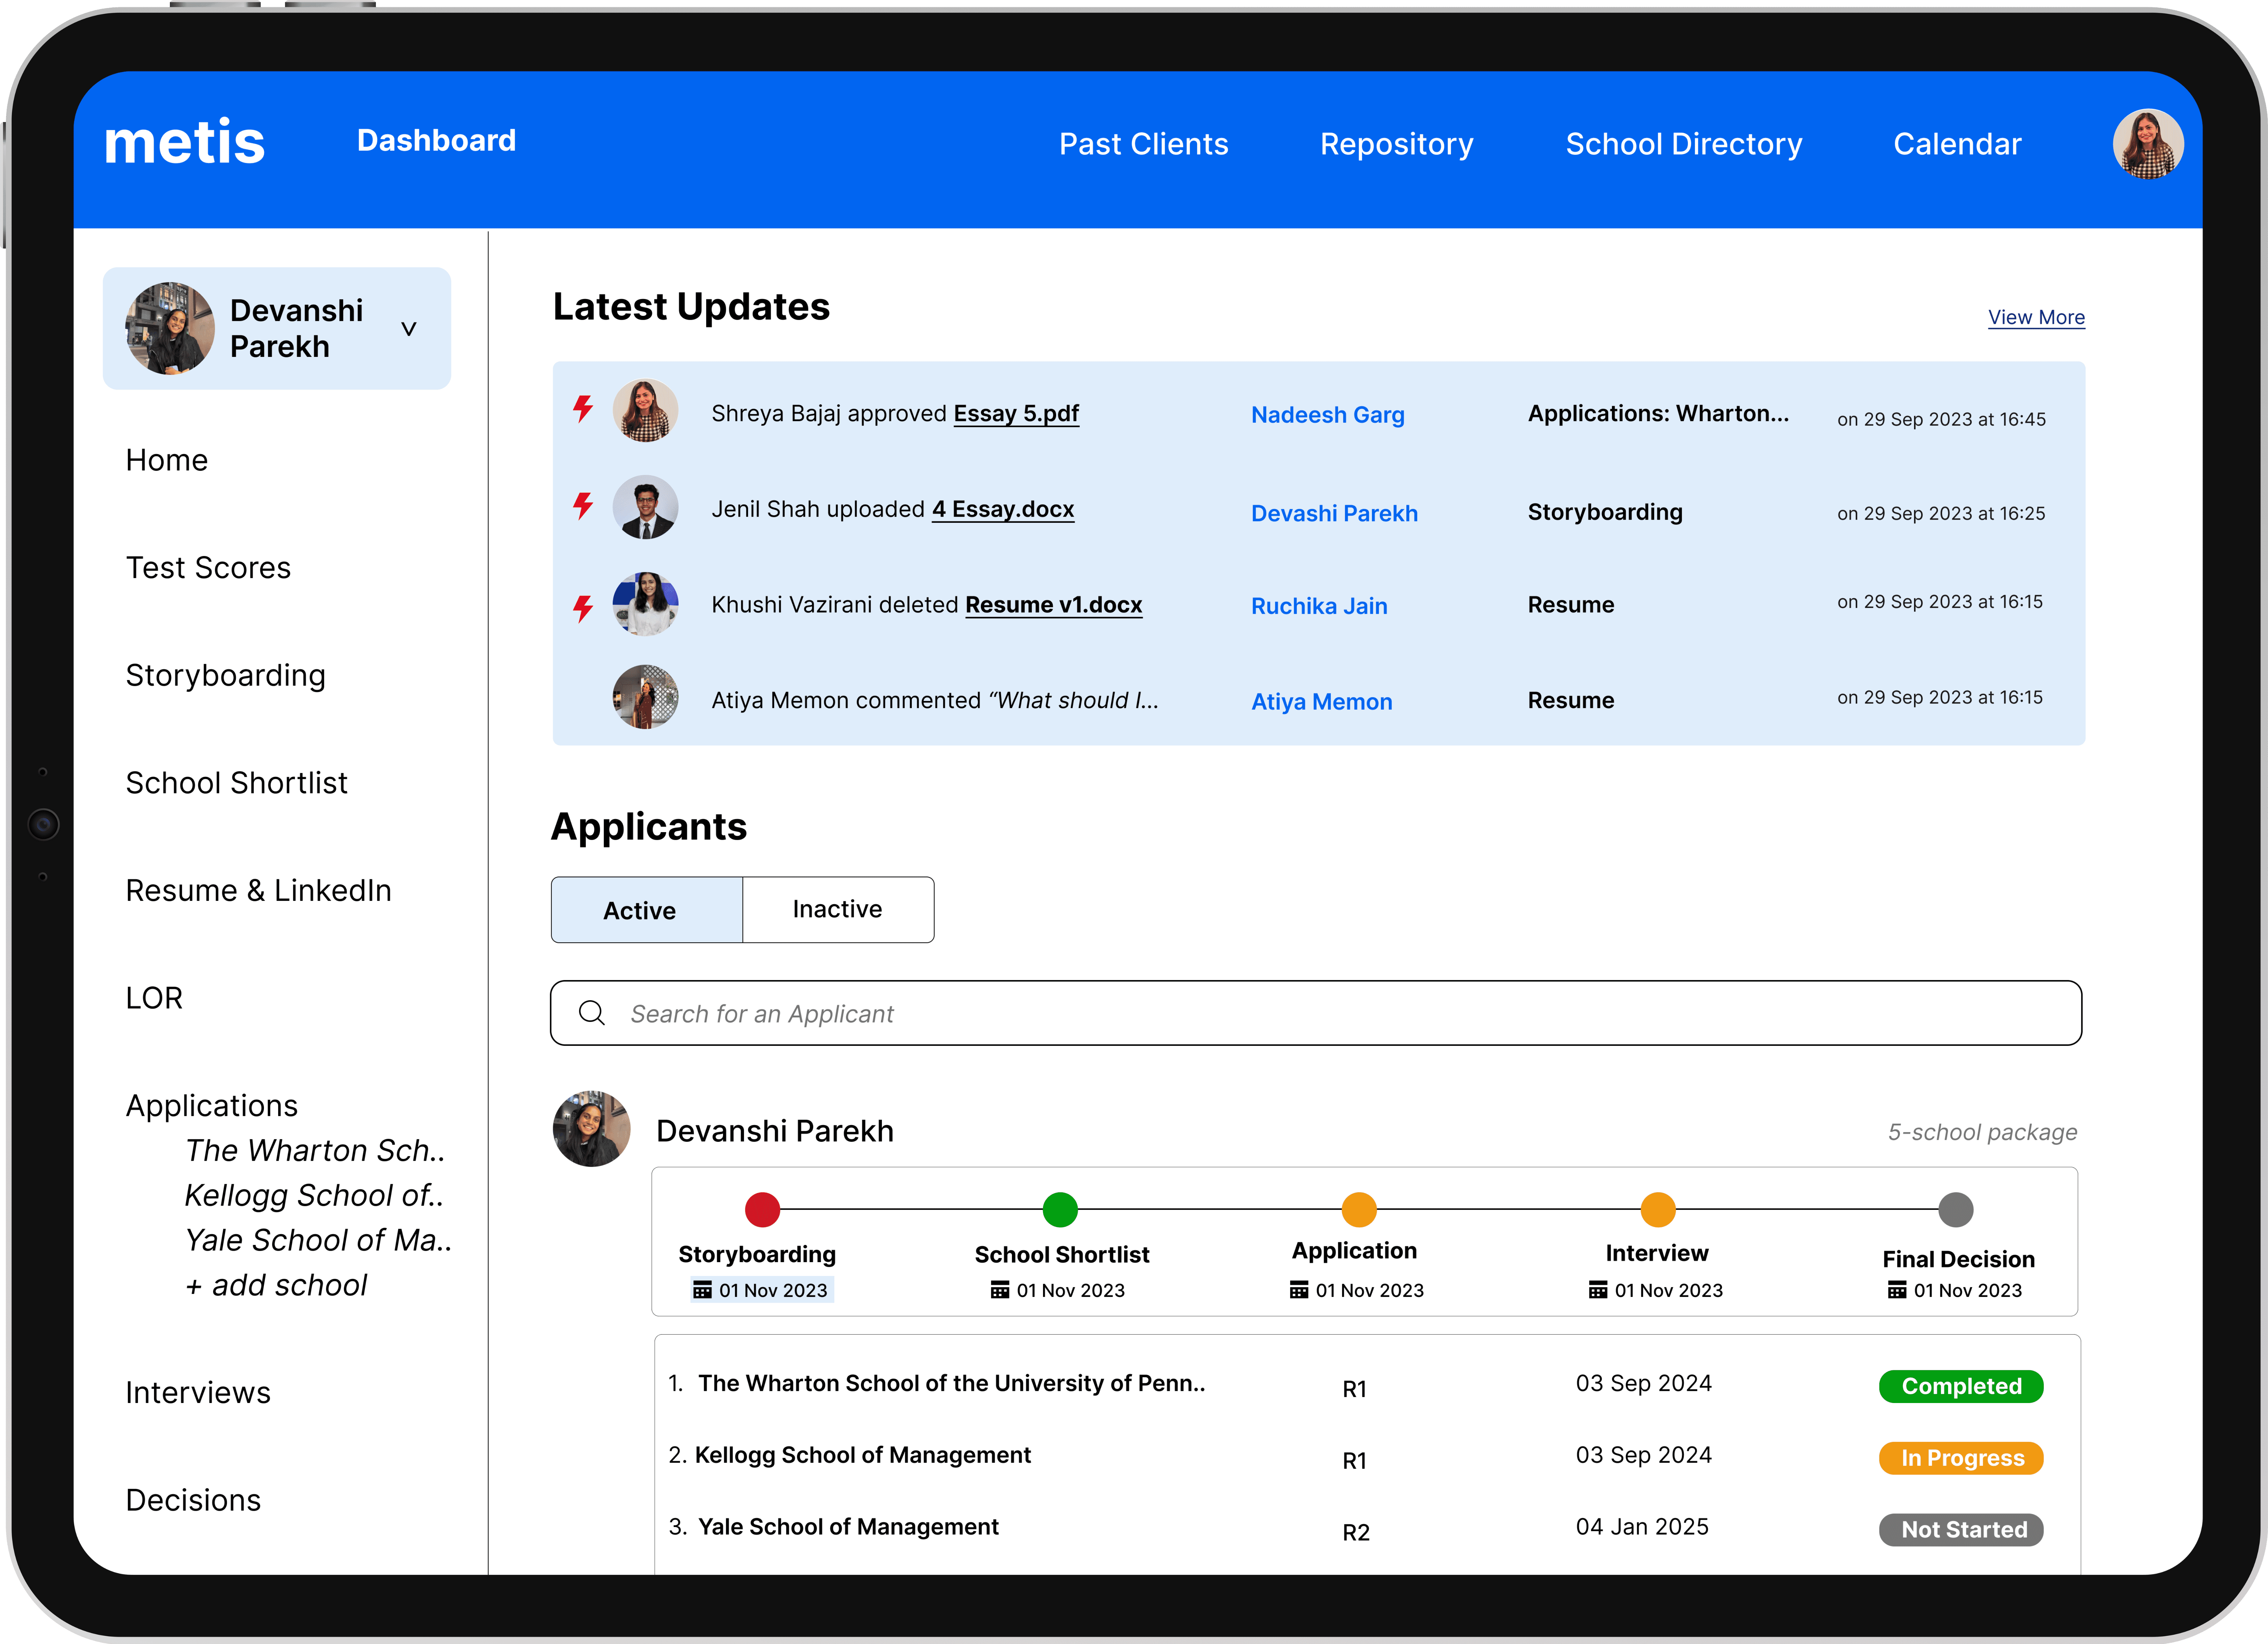Open the 4 Essay.docx link
The width and height of the screenshot is (2268, 1644).
tap(1003, 510)
